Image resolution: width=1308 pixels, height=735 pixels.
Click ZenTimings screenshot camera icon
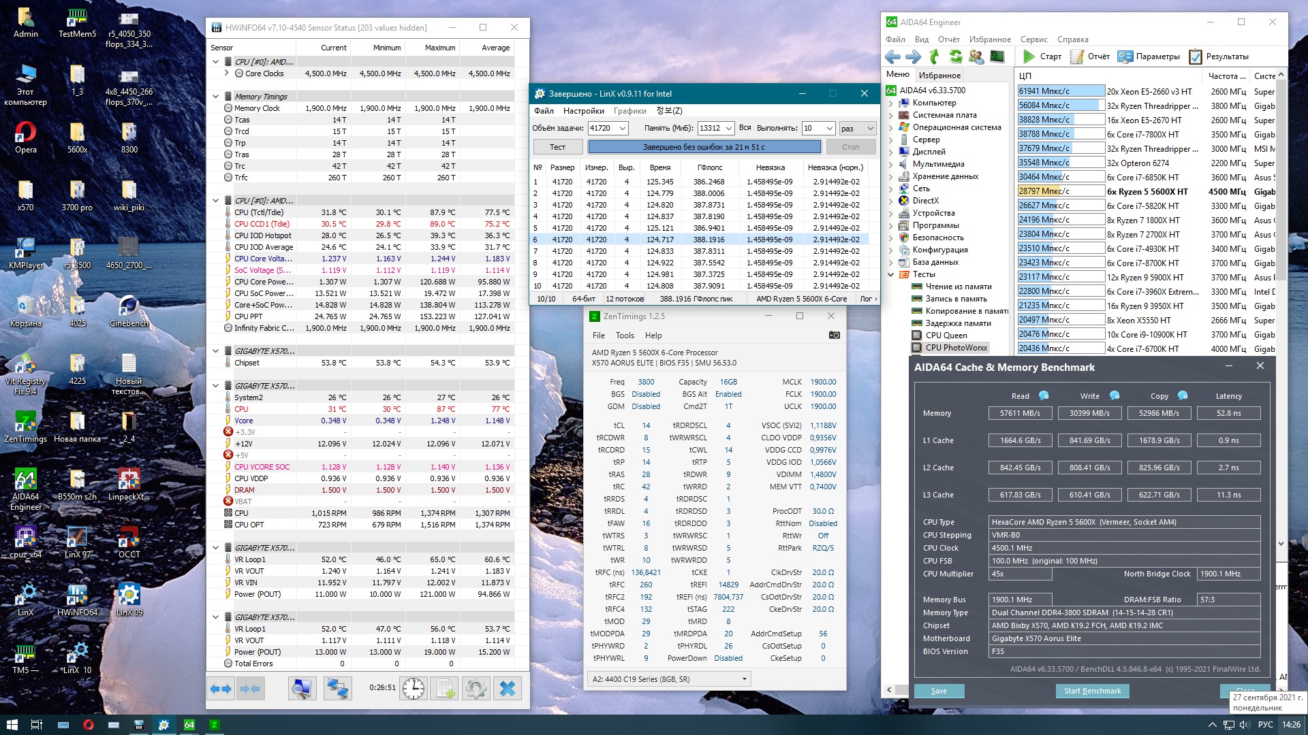click(834, 335)
